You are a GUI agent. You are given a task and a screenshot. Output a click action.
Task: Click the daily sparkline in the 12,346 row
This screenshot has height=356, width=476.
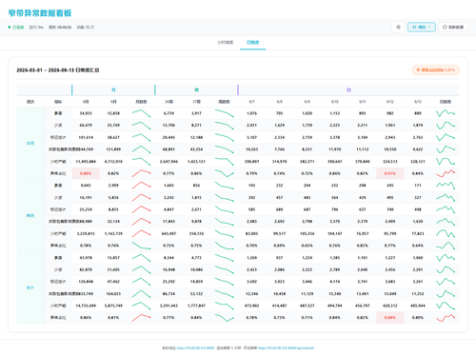(x=446, y=293)
